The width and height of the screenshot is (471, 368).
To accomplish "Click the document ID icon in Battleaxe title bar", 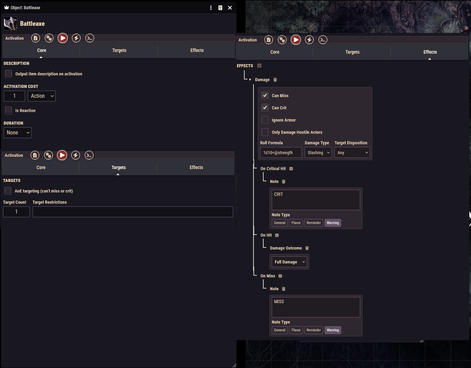I will click(220, 7).
